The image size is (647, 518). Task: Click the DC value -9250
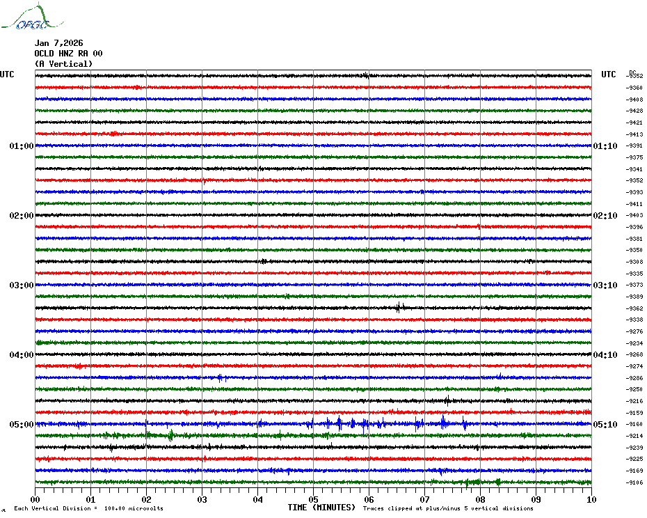click(x=634, y=389)
